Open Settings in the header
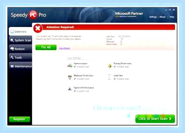The image size is (185, 133). [x=153, y=17]
